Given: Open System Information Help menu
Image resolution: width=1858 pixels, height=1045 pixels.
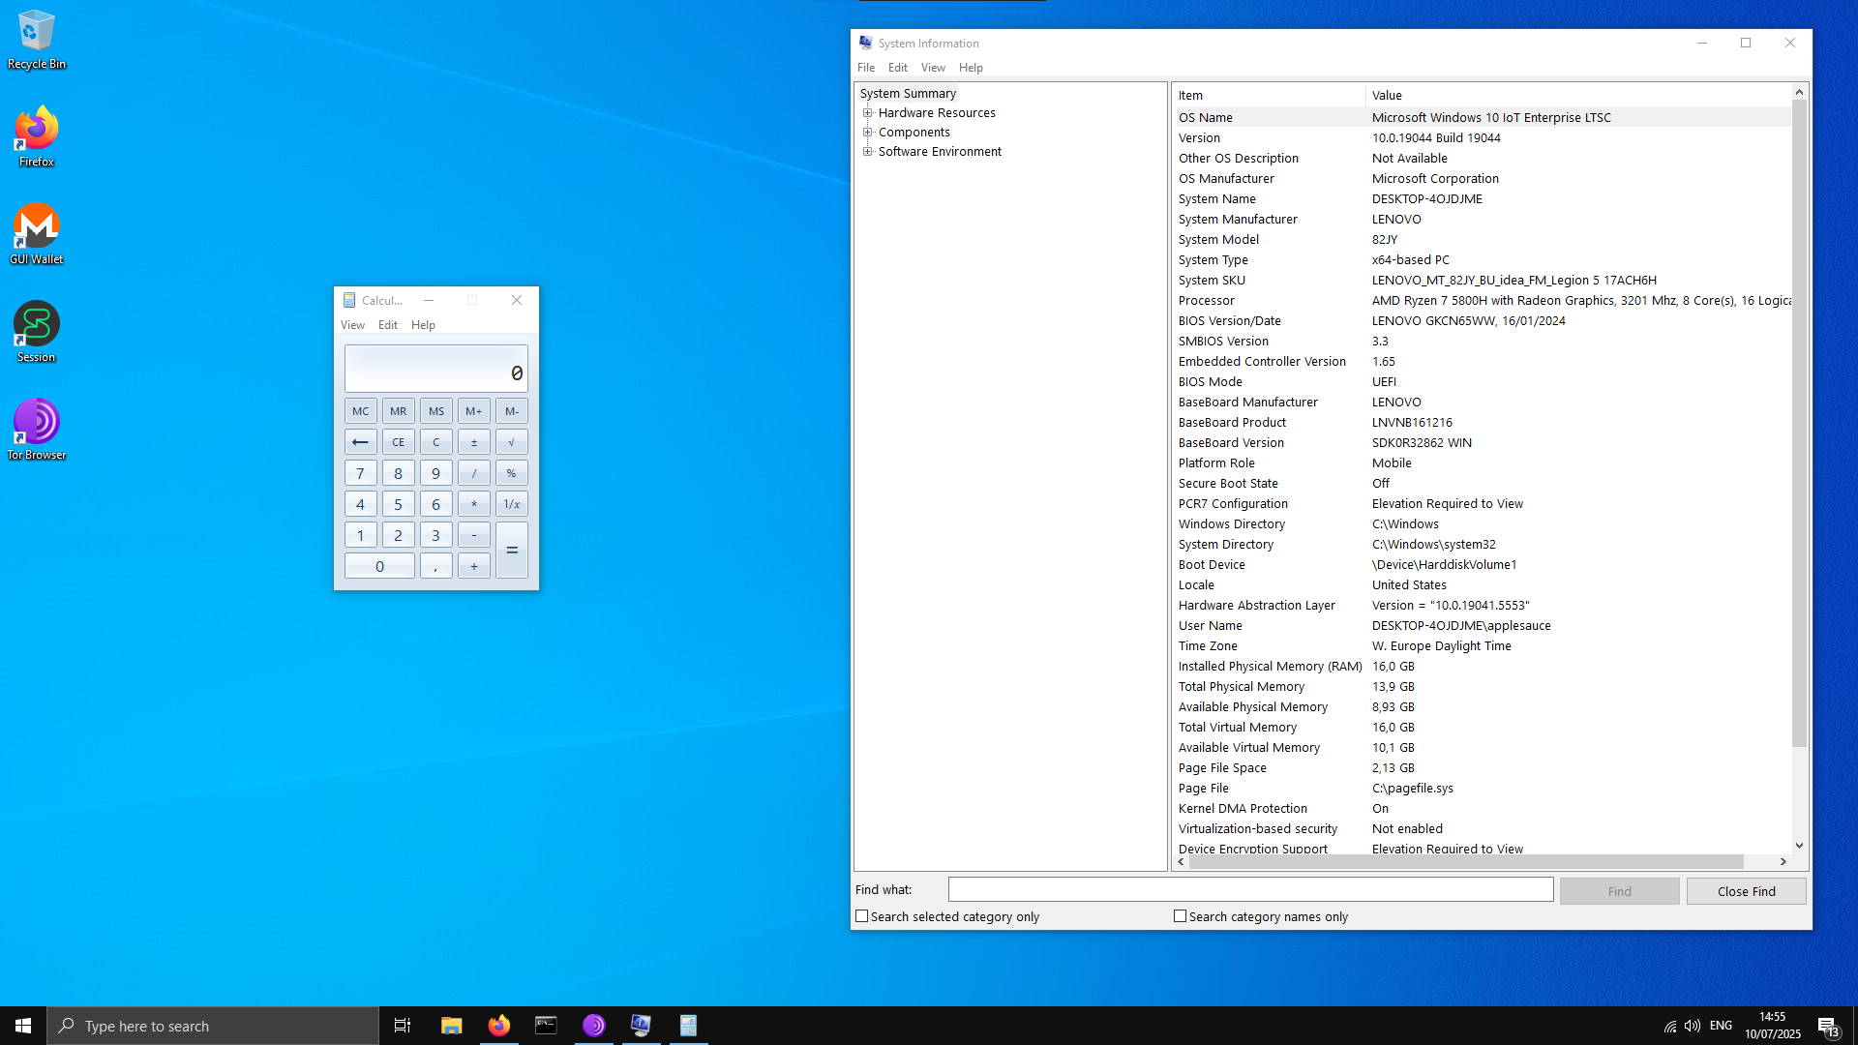Looking at the screenshot, I should (971, 68).
